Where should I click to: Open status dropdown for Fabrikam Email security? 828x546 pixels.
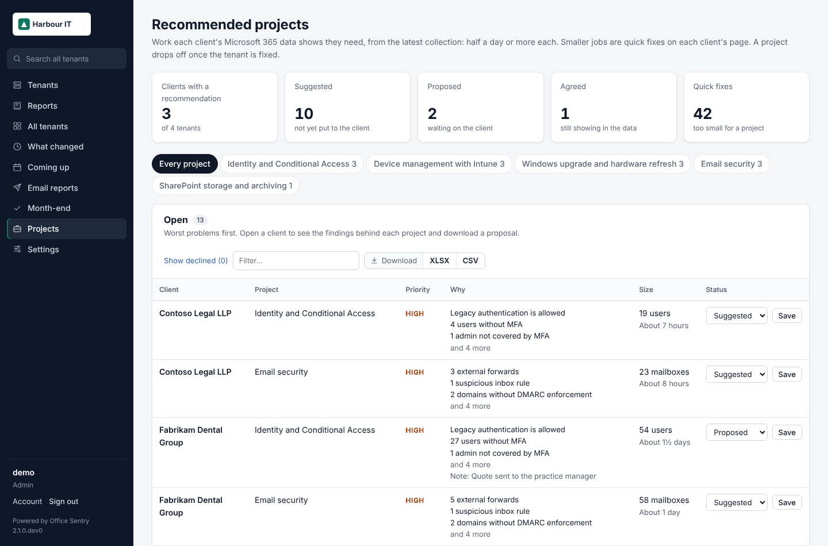click(737, 502)
